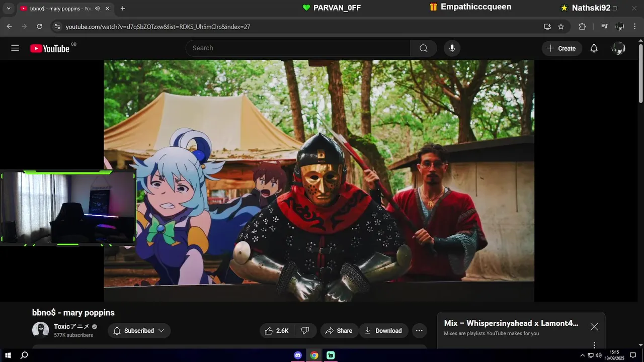Open the network icon in system tray
The height and width of the screenshot is (362, 644).
[x=591, y=355]
